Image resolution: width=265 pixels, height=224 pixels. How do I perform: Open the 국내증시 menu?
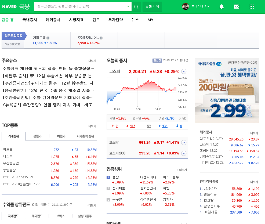[x=30, y=20]
